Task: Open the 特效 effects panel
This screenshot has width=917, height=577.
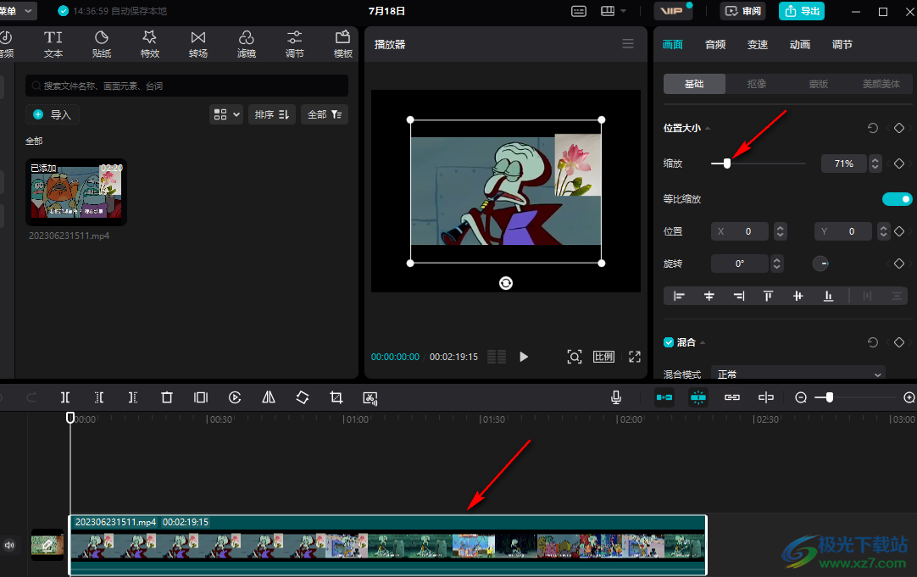Action: pos(150,44)
